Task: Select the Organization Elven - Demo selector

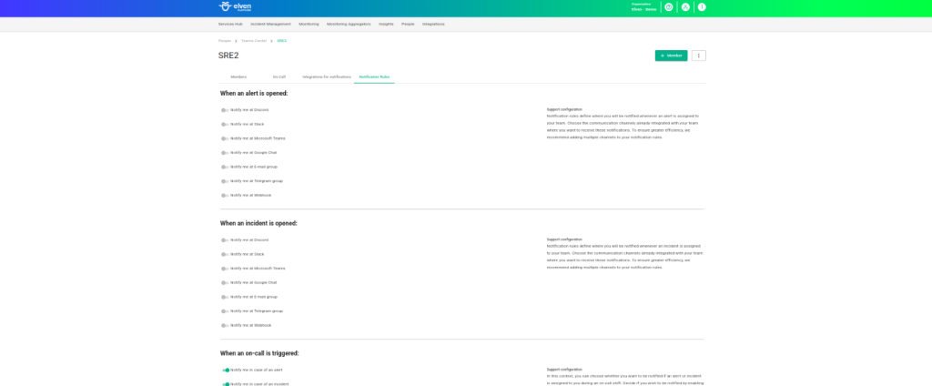Action: [x=643, y=7]
